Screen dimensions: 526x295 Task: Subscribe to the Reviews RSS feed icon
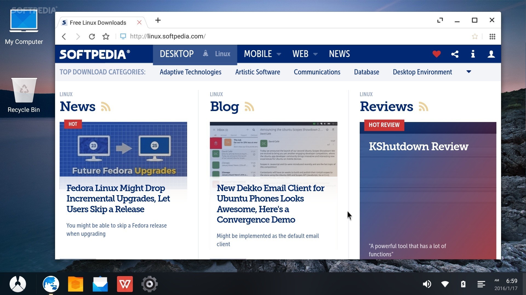[x=423, y=107]
